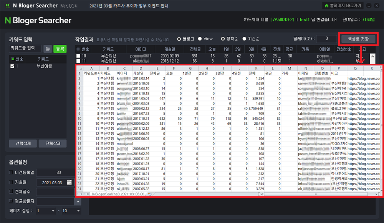Click the 엑셀로 저장 button
The image size is (384, 223).
[x=358, y=39]
